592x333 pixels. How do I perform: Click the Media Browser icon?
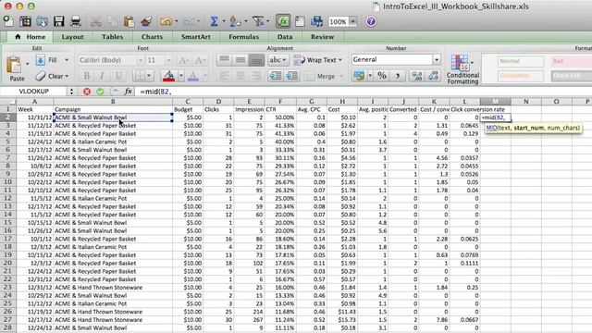tap(316, 21)
